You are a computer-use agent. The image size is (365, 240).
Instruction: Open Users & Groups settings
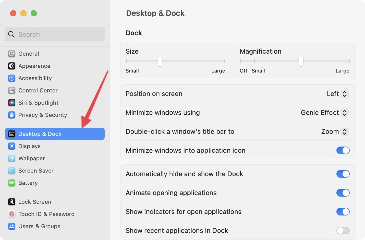pos(39,226)
